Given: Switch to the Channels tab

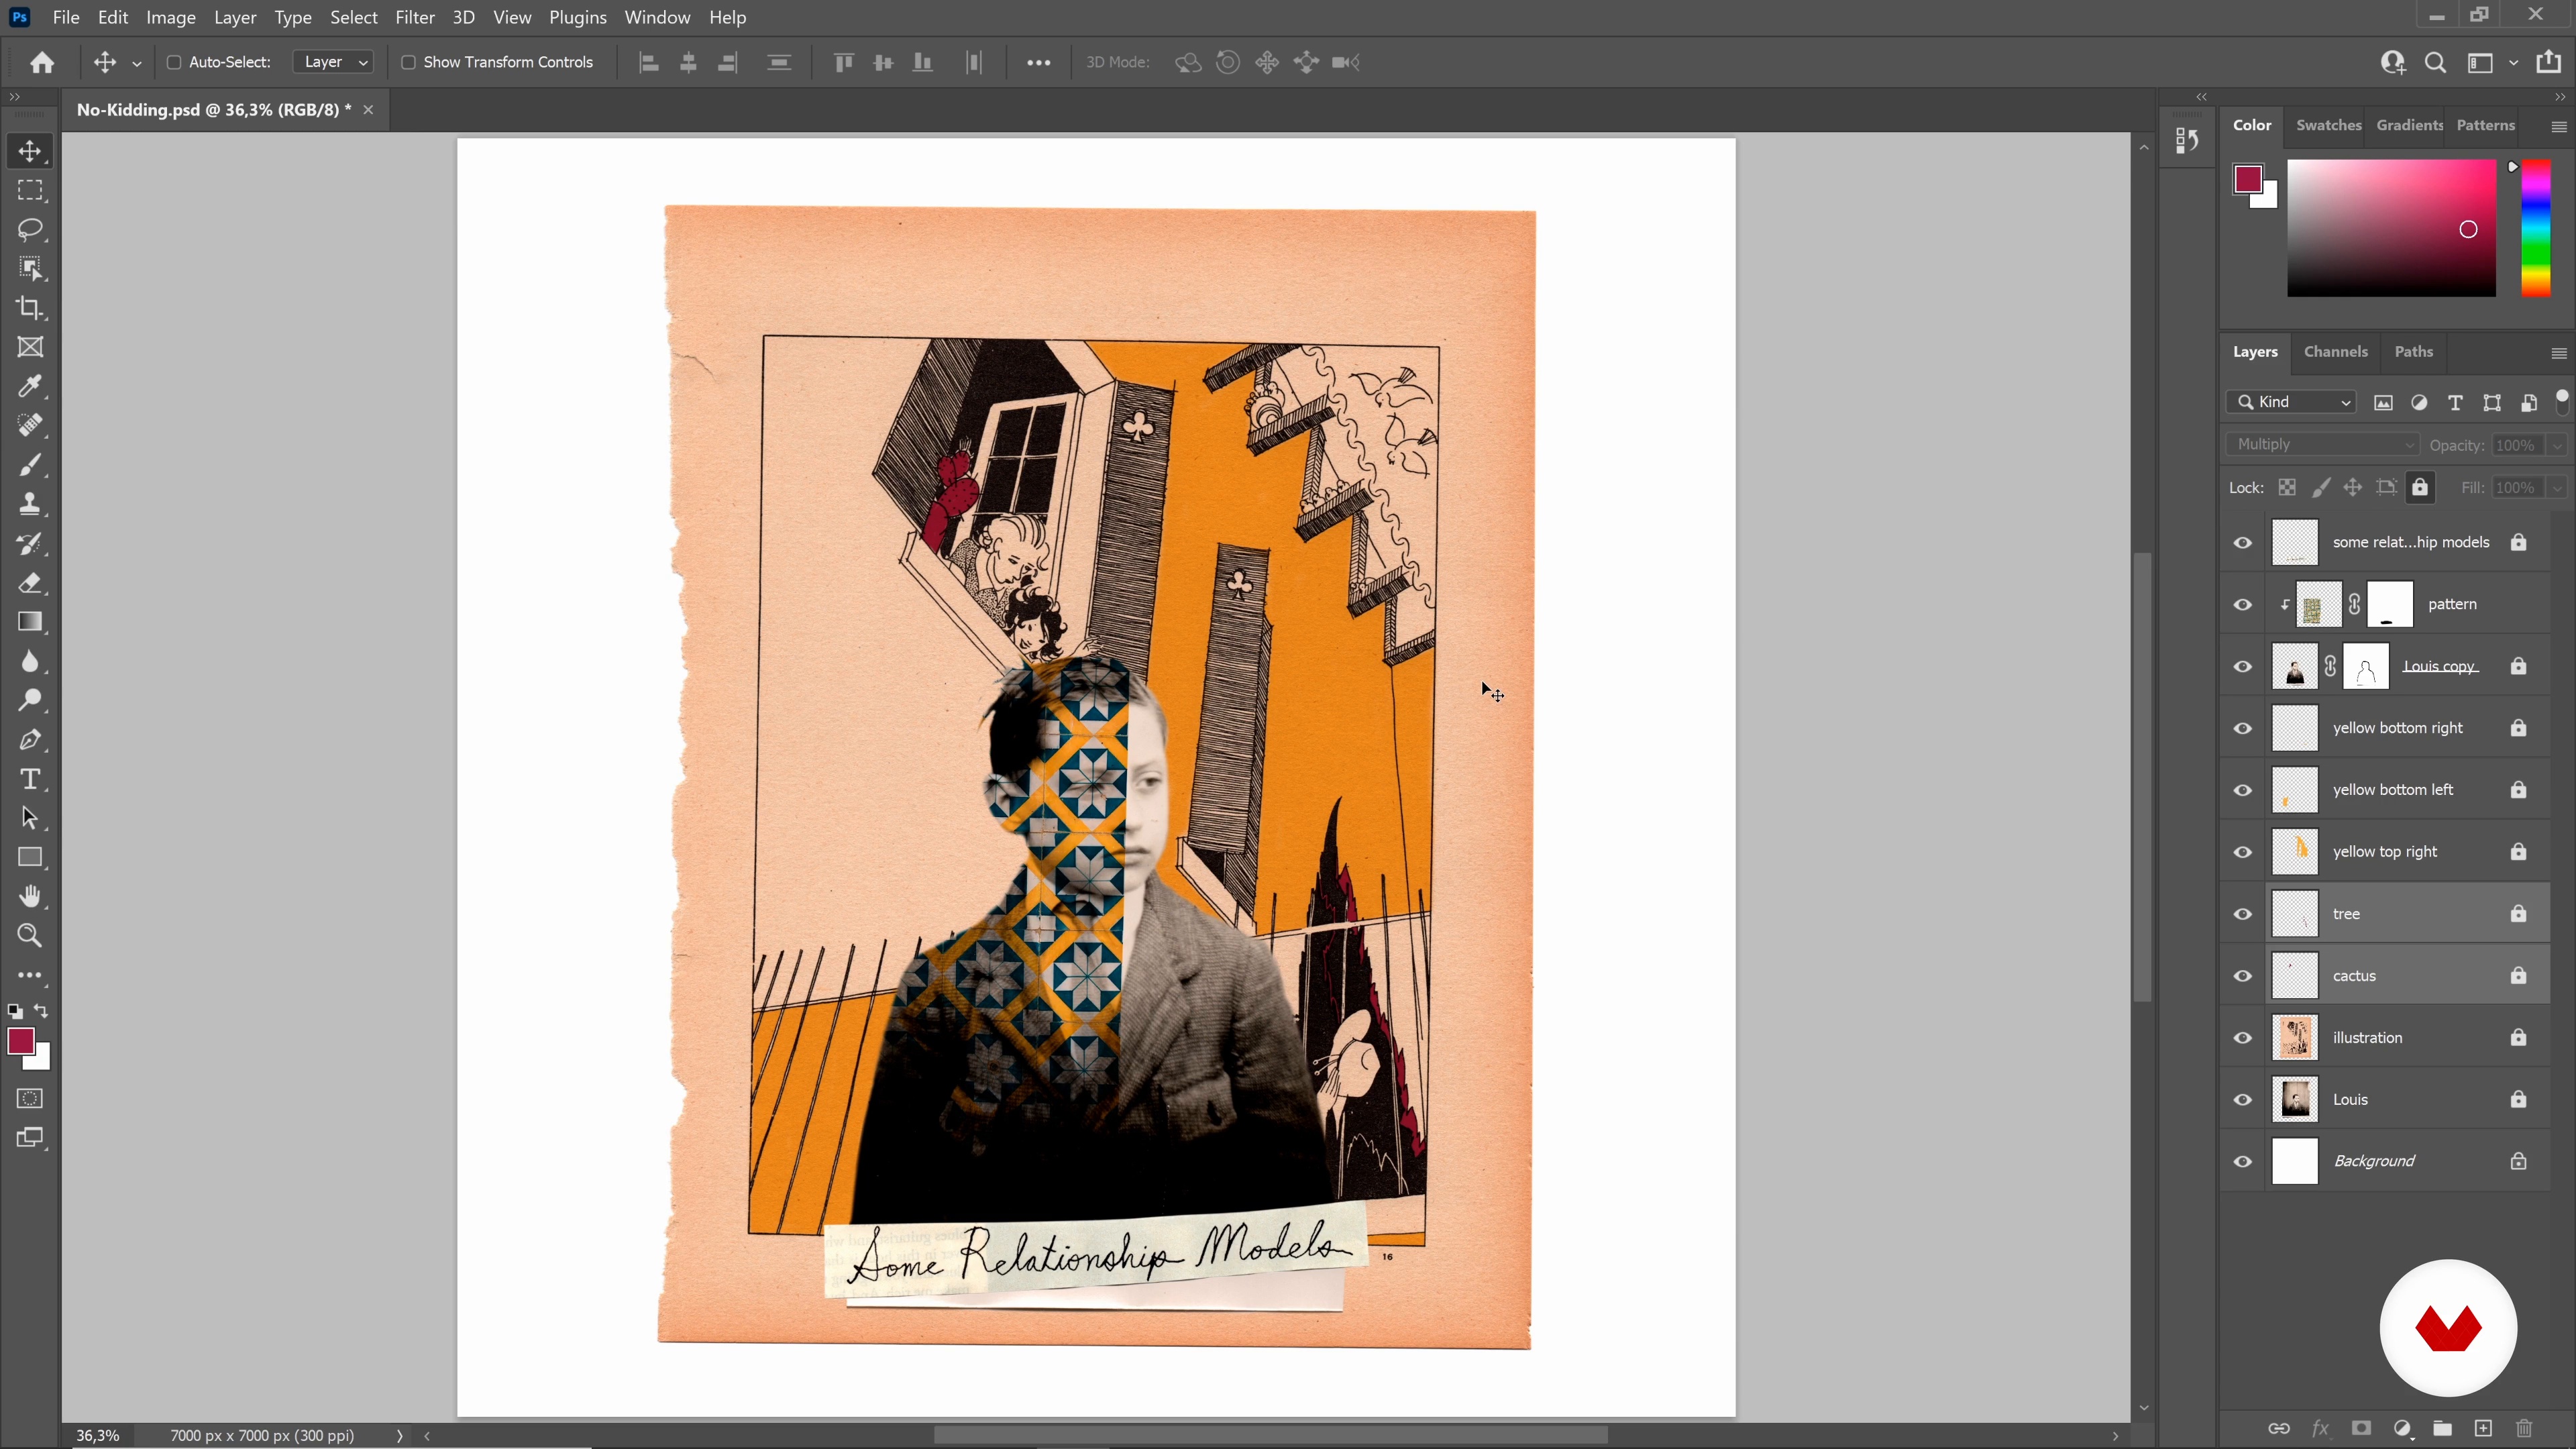Looking at the screenshot, I should click(x=2335, y=351).
